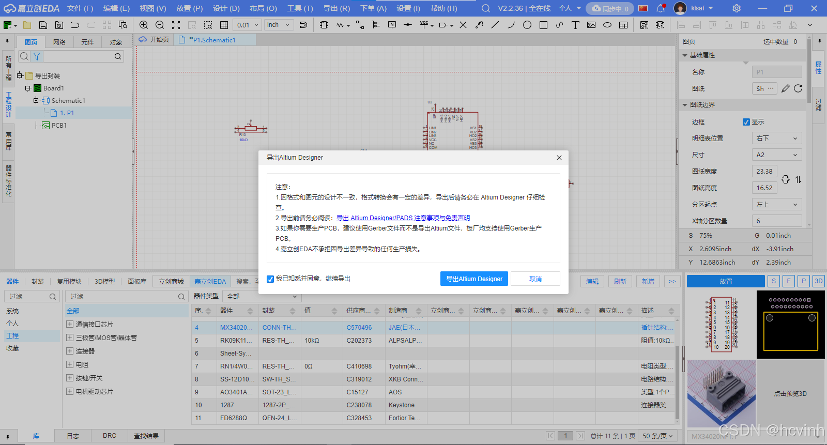The height and width of the screenshot is (445, 827).
Task: Switch to the 开始页 tab
Action: click(155, 40)
